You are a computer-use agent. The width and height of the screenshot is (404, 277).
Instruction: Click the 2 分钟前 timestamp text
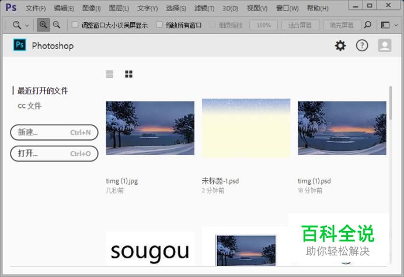coord(213,191)
